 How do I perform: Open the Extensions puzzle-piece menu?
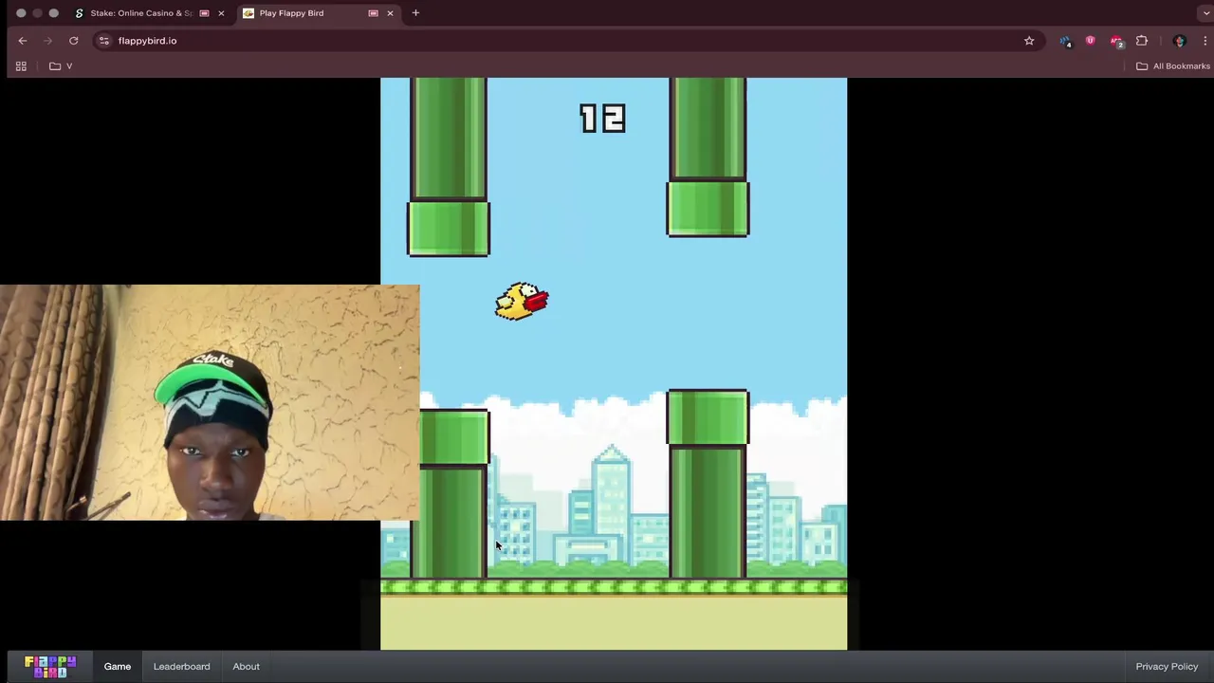click(1142, 41)
